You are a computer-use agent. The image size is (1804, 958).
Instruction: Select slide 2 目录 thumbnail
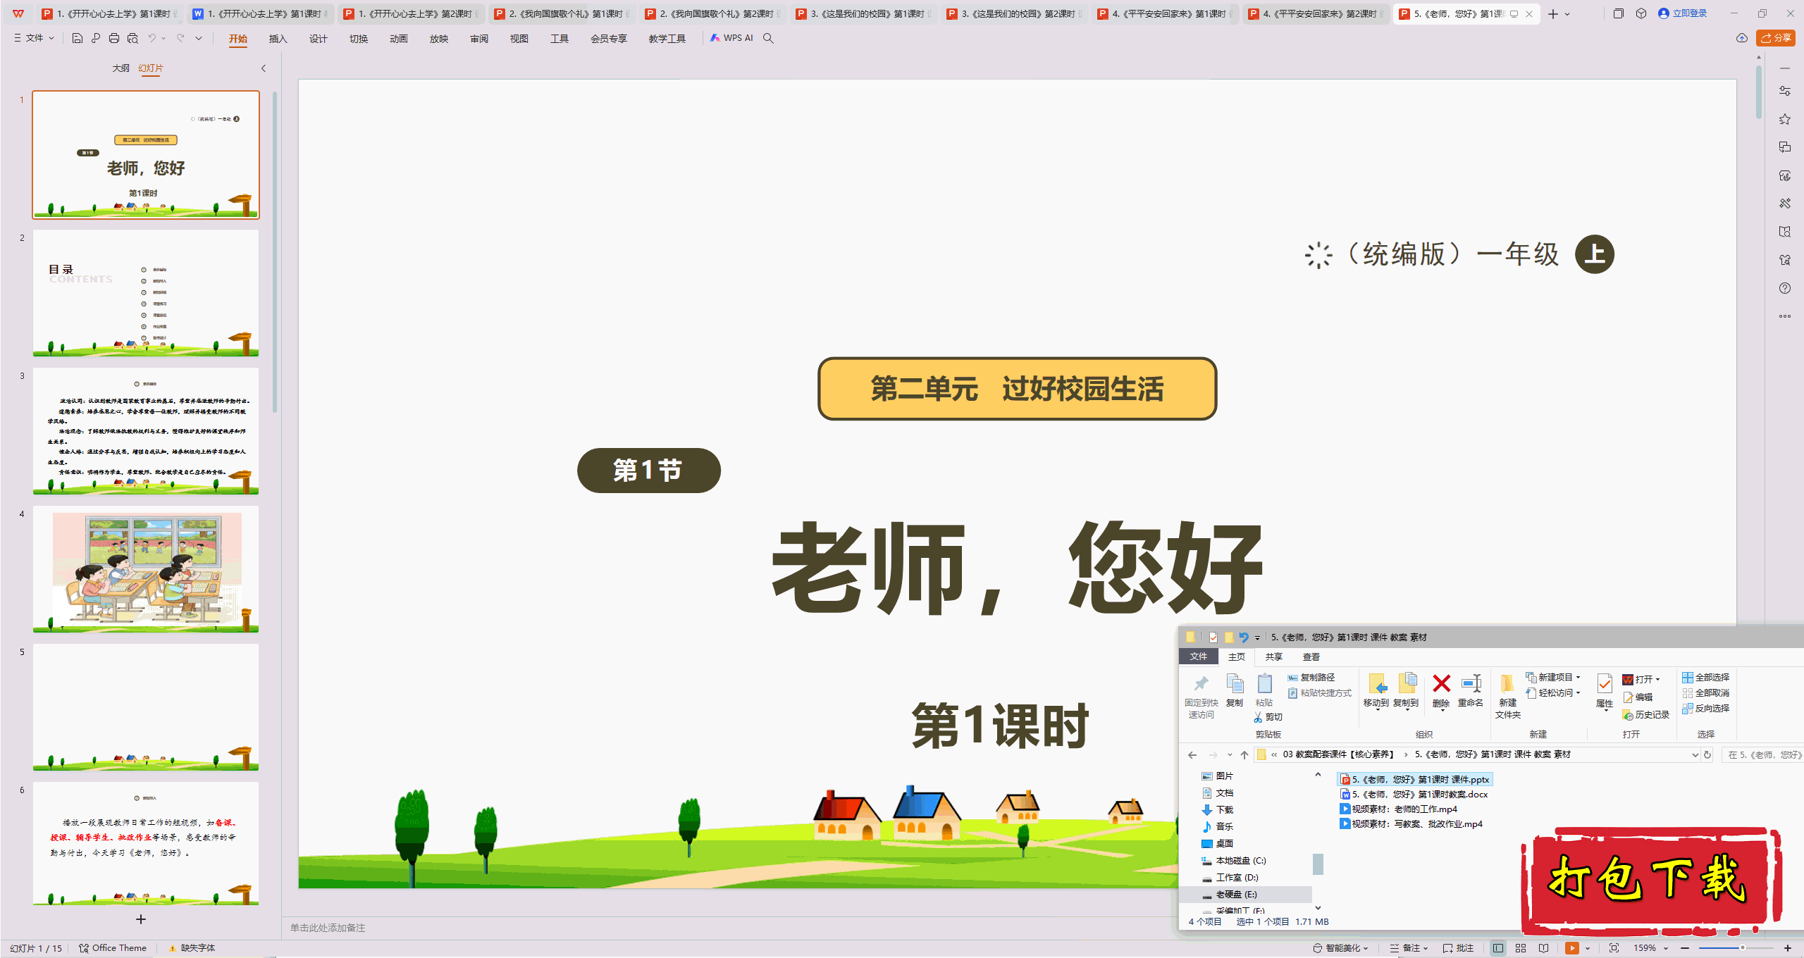click(x=146, y=293)
